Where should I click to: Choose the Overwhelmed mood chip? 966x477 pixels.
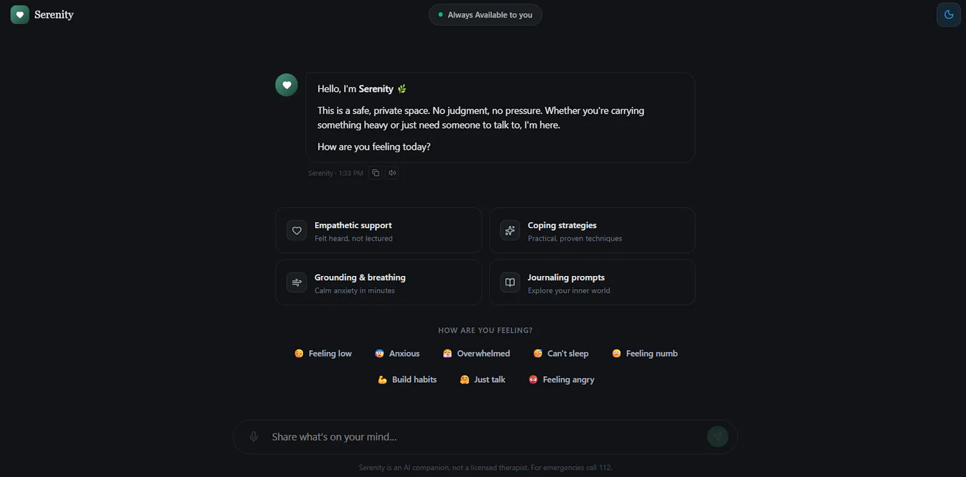[476, 353]
